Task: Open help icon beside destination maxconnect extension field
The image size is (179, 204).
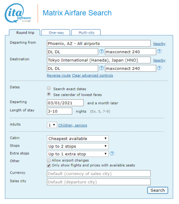Action: (159, 68)
